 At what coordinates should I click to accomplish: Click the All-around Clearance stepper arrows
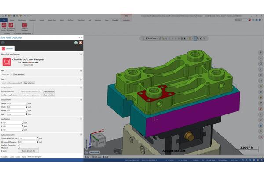(37, 142)
